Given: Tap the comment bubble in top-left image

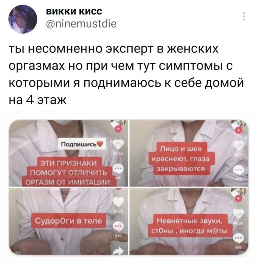Looking at the screenshot, I should point(118,169).
